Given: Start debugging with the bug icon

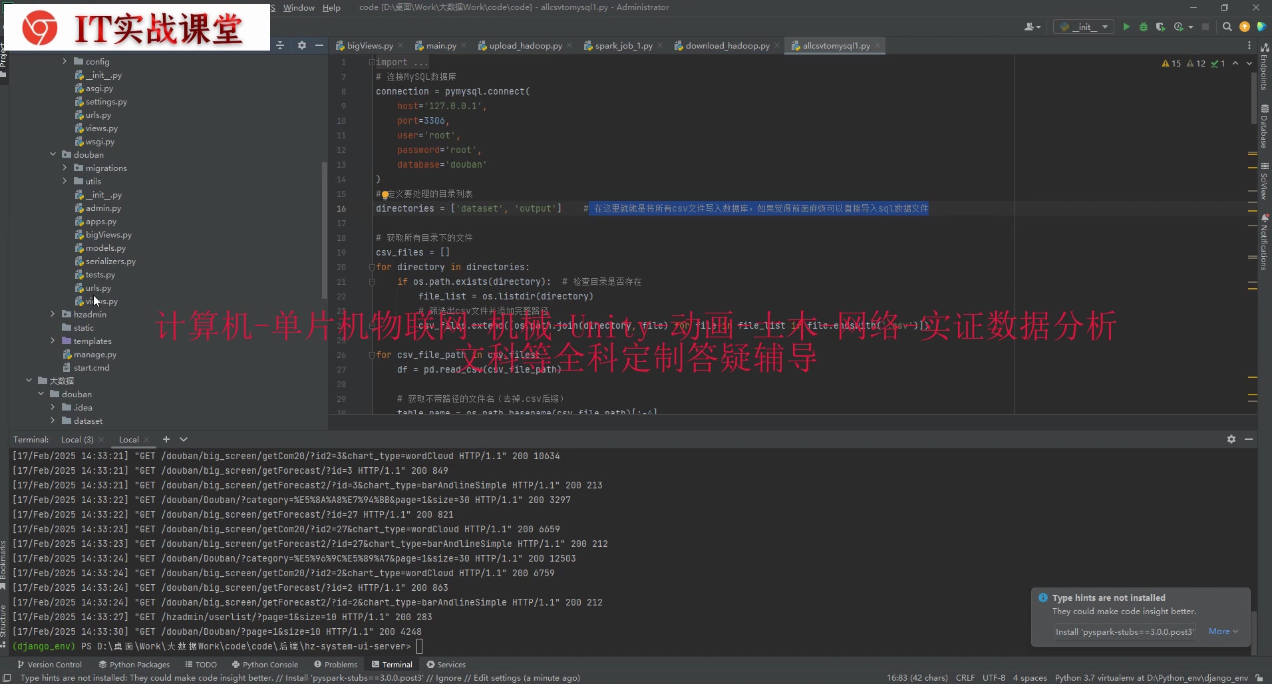Looking at the screenshot, I should click(1144, 27).
